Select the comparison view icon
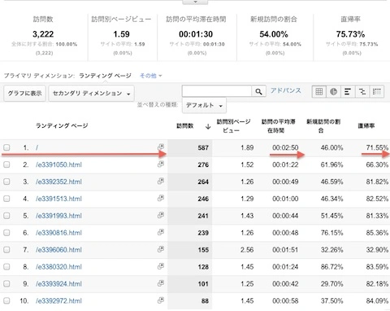The width and height of the screenshot is (390, 311). (x=362, y=92)
